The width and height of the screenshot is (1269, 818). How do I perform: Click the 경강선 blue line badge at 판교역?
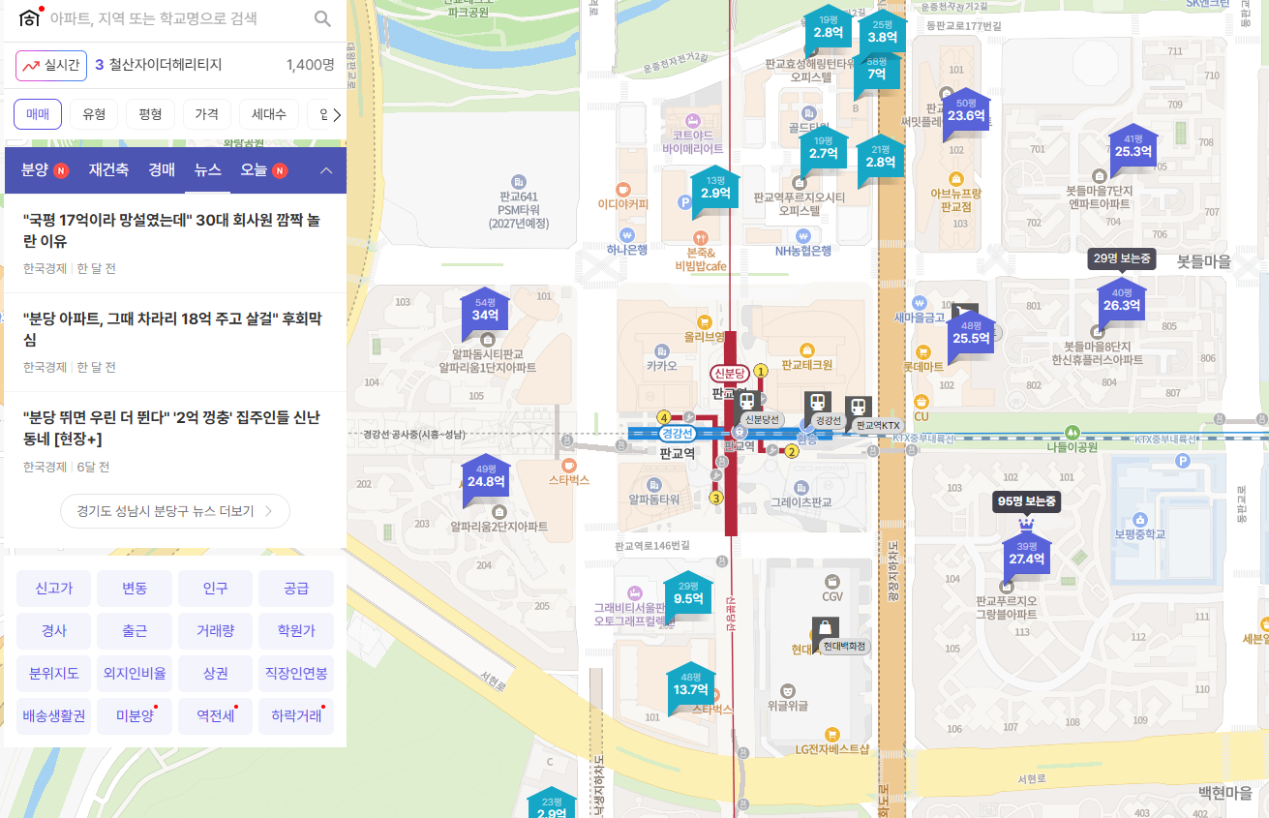click(x=680, y=434)
